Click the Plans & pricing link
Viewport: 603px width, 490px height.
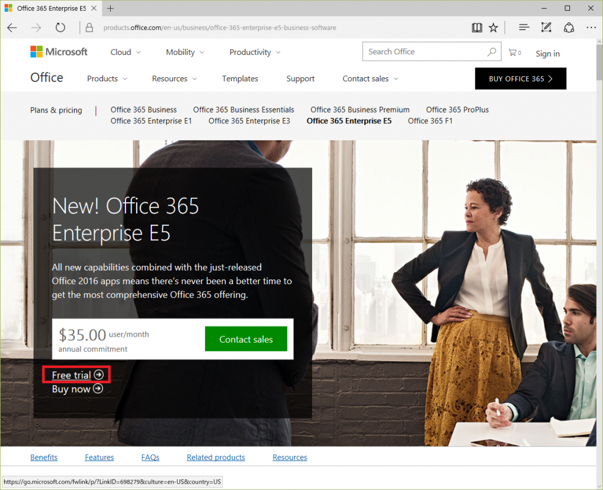click(56, 110)
